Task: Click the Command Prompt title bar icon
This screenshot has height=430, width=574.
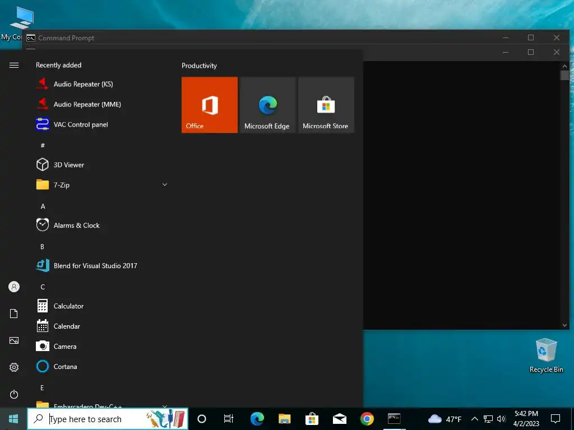Action: coord(31,38)
